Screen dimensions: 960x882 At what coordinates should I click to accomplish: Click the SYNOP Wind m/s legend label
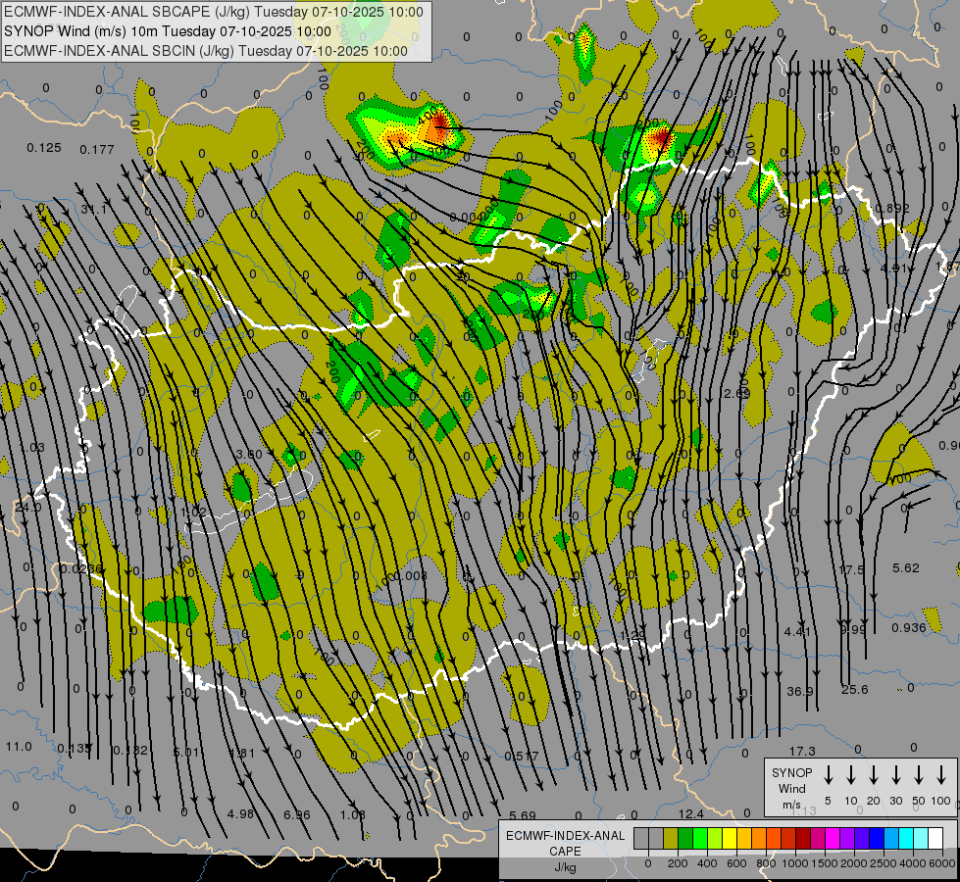tap(791, 788)
